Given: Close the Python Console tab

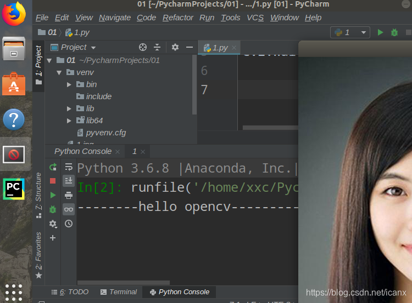Looking at the screenshot, I should pos(118,152).
